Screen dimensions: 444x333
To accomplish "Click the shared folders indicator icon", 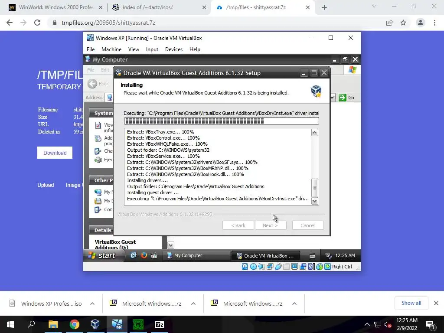I will click(x=286, y=267).
